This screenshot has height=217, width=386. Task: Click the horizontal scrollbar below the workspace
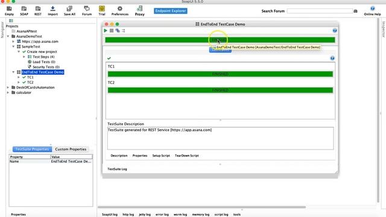(202, 207)
